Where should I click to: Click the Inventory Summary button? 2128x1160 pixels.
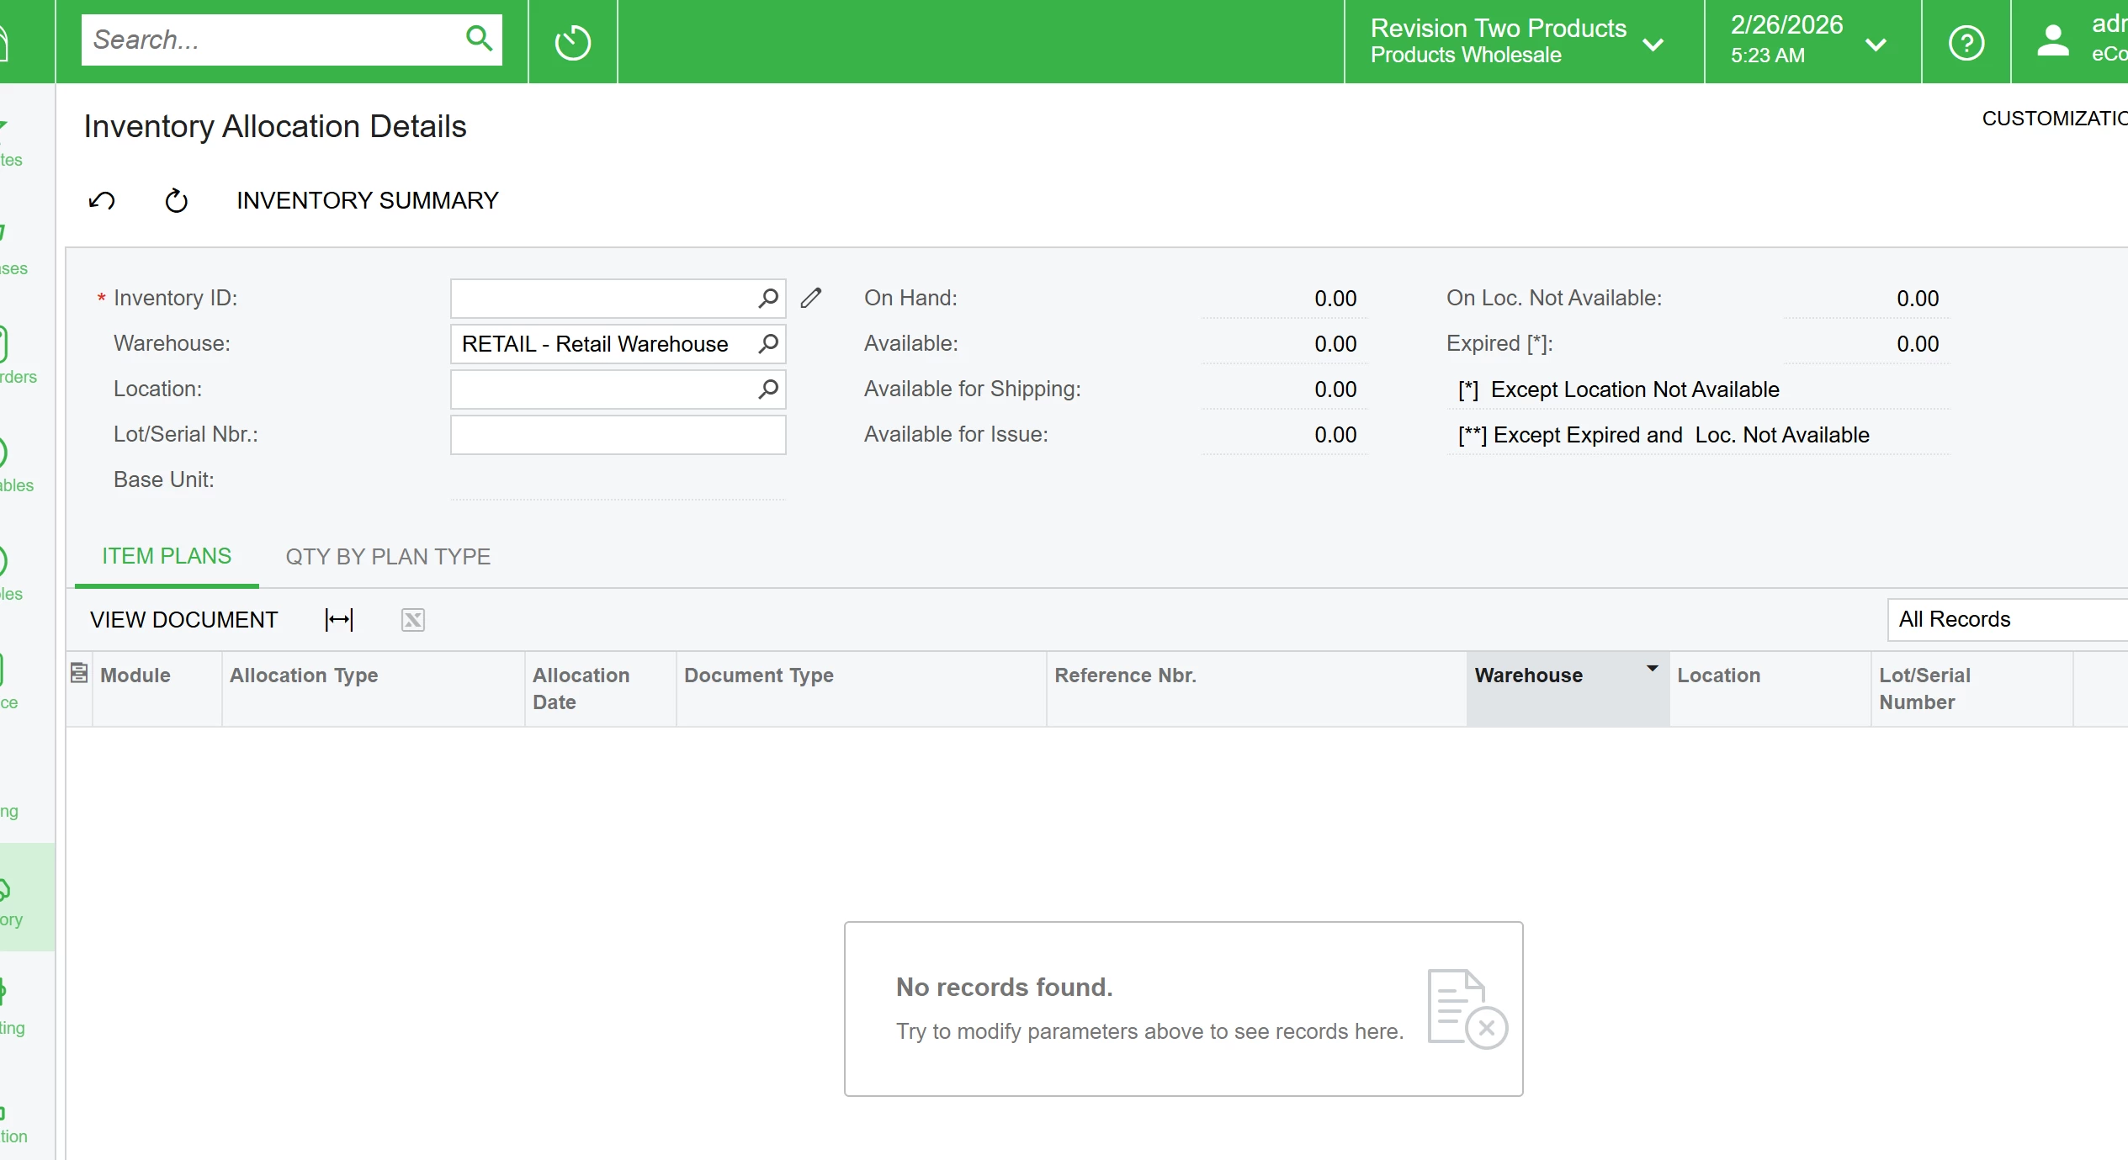tap(367, 200)
